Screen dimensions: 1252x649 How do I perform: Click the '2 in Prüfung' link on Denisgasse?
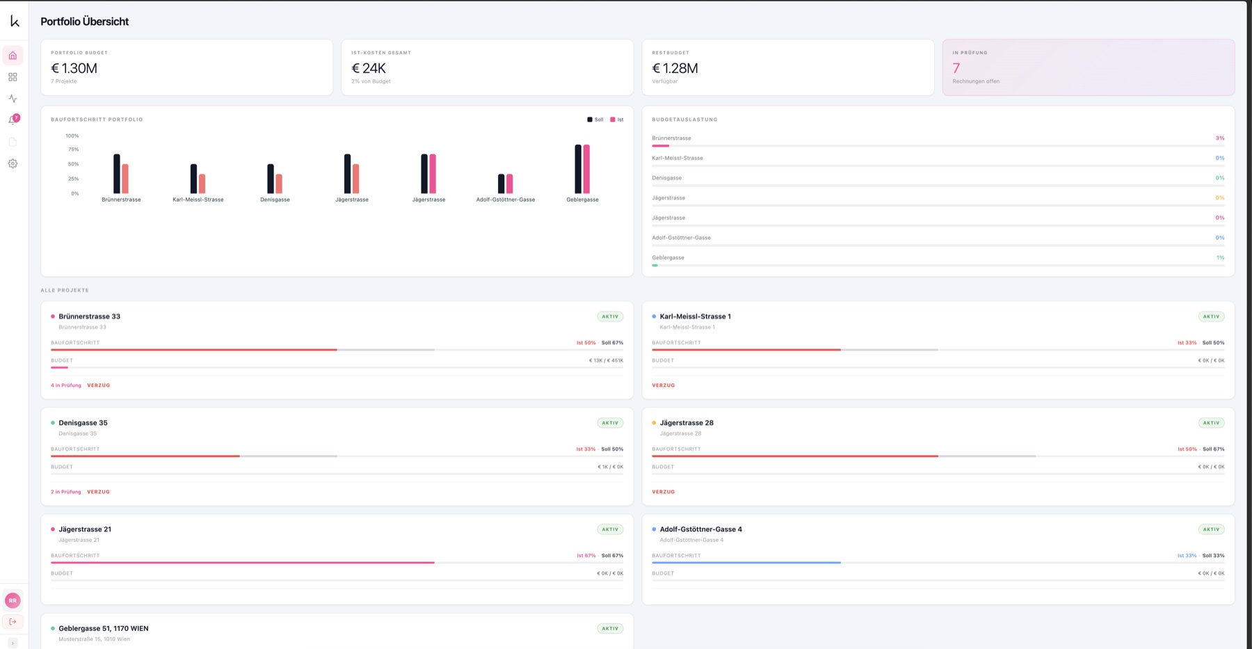pos(66,492)
